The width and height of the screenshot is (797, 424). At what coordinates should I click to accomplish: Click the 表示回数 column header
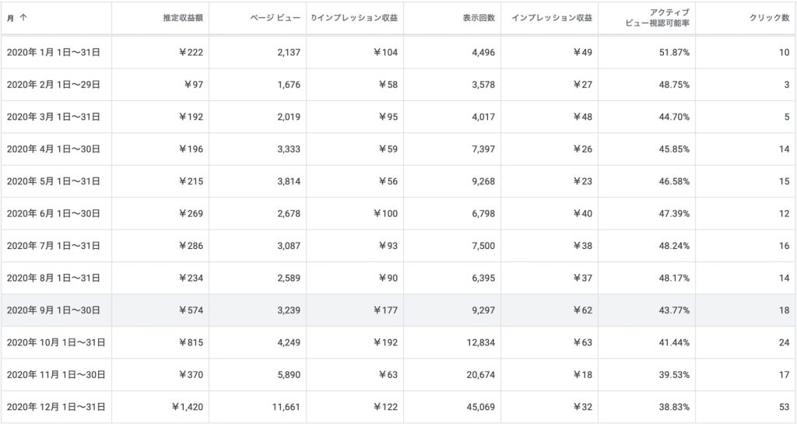[479, 18]
